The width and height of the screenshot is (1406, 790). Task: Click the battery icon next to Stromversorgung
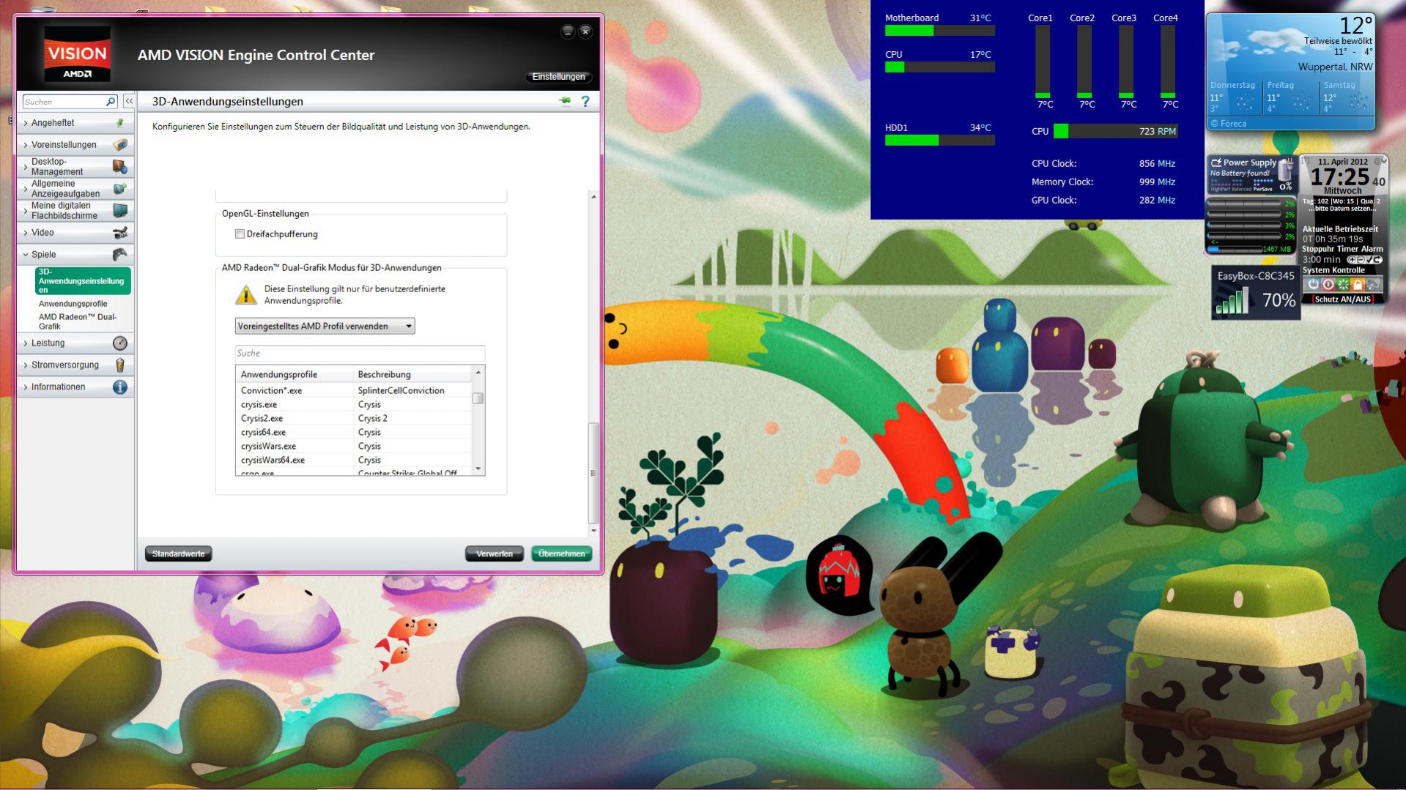click(x=120, y=365)
